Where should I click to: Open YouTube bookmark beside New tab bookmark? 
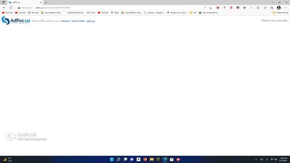tap(20, 13)
